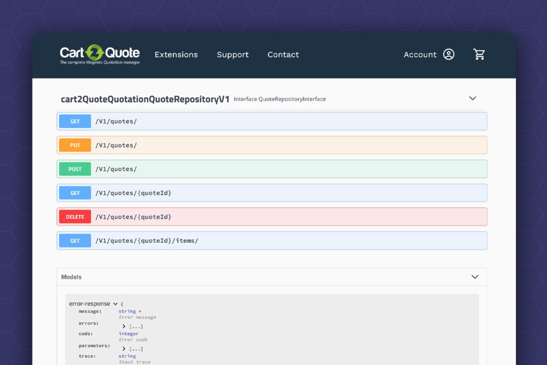Click the green POST method badge

coord(75,169)
